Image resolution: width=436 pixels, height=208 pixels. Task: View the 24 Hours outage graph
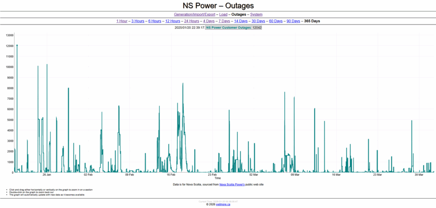(191, 21)
